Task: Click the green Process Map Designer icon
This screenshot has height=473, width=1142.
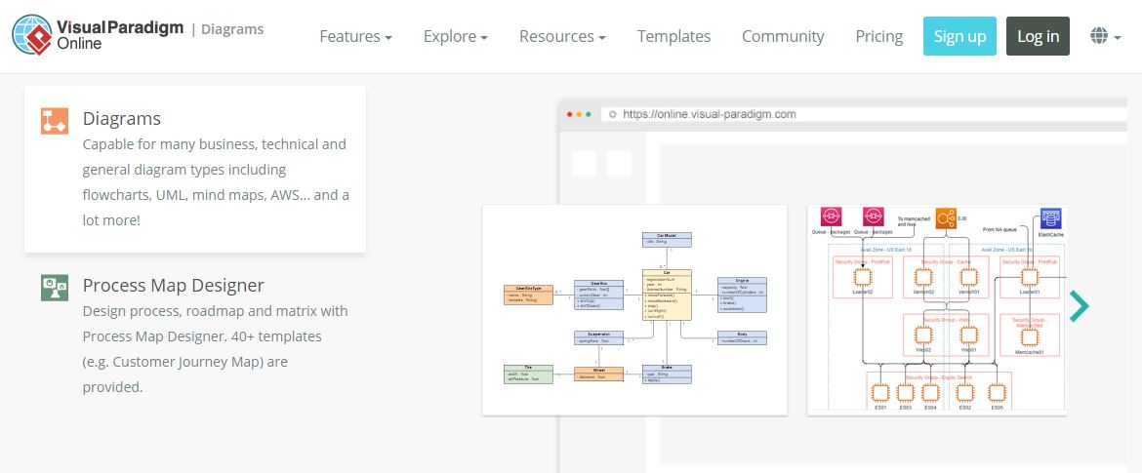Action: pyautogui.click(x=55, y=288)
